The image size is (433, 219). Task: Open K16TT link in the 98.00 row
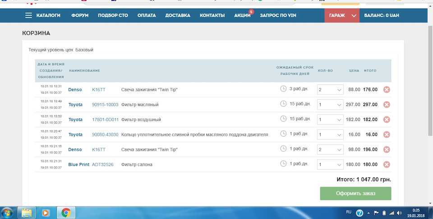tap(99, 149)
